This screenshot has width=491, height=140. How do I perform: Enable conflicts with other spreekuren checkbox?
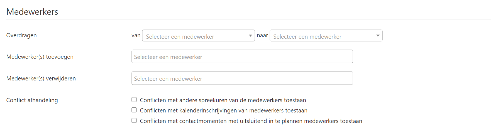(134, 100)
